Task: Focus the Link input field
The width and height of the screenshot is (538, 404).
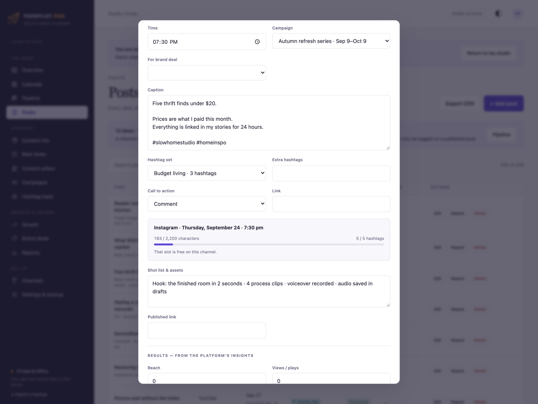Action: (x=331, y=204)
